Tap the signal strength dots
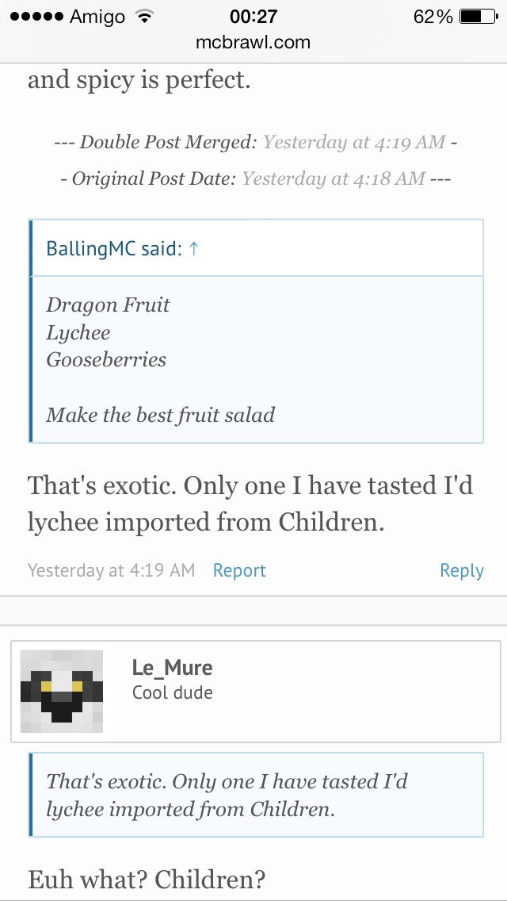 34,16
